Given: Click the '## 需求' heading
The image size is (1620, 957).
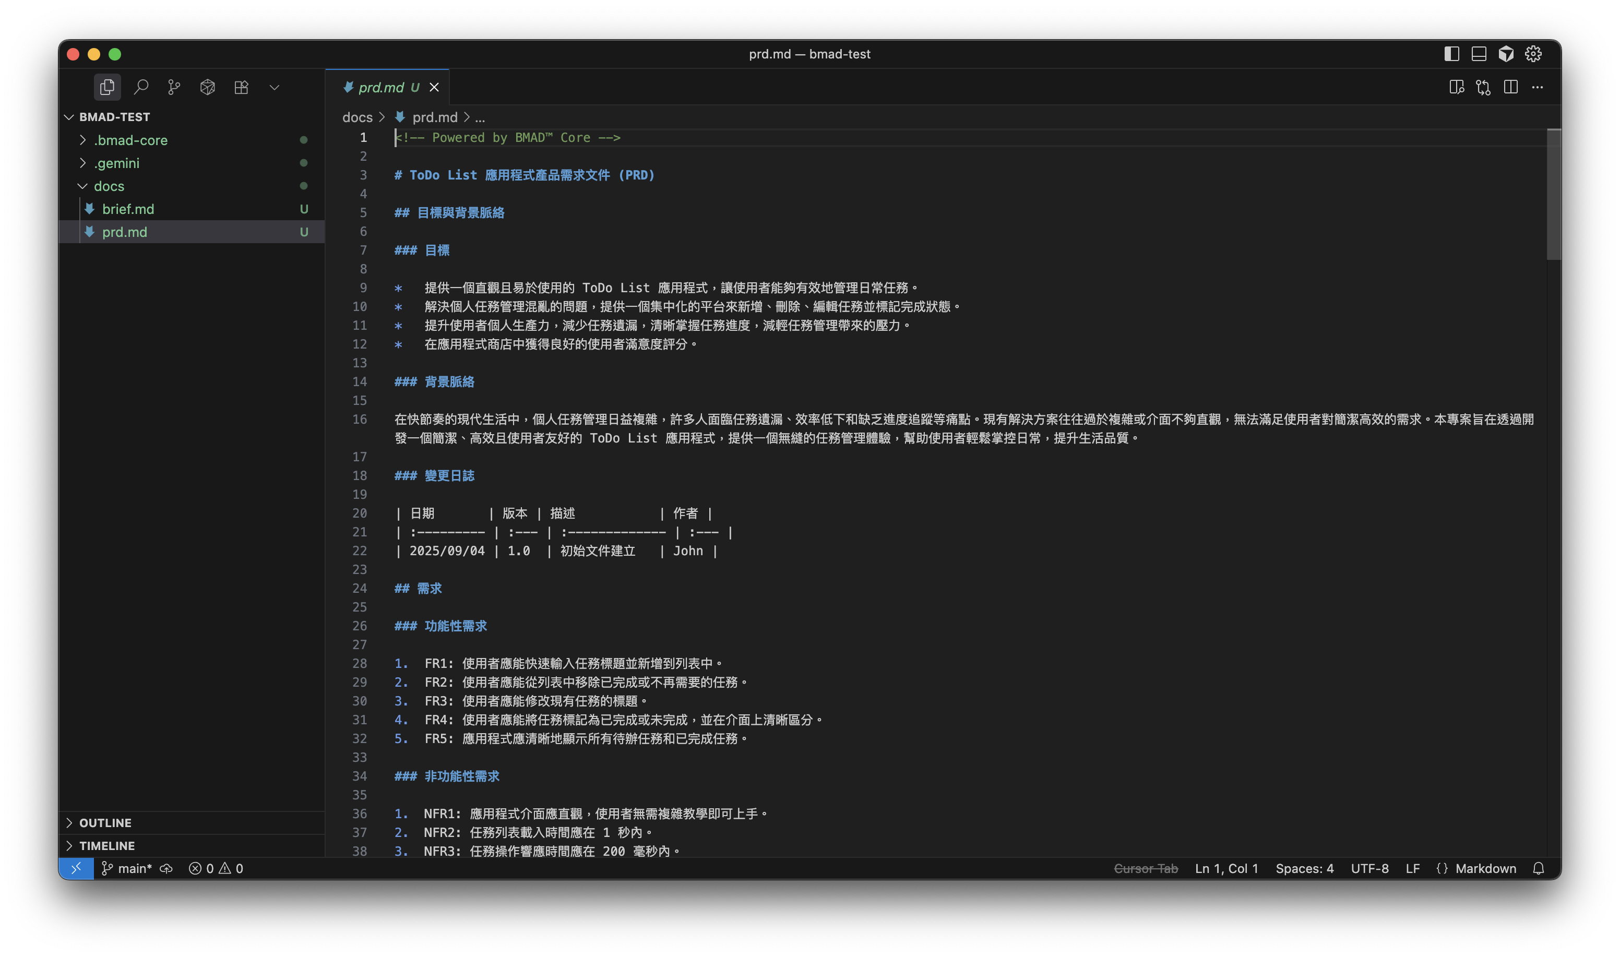Looking at the screenshot, I should point(418,588).
